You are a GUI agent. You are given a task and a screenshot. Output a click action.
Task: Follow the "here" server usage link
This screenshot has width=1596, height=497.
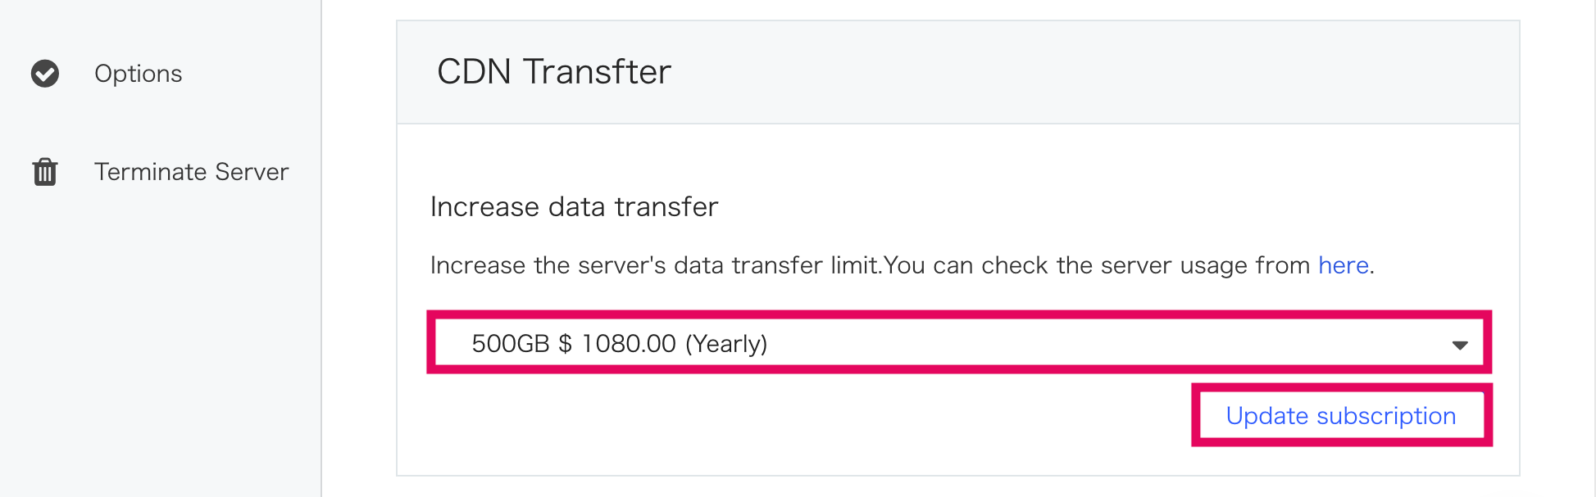click(1344, 265)
